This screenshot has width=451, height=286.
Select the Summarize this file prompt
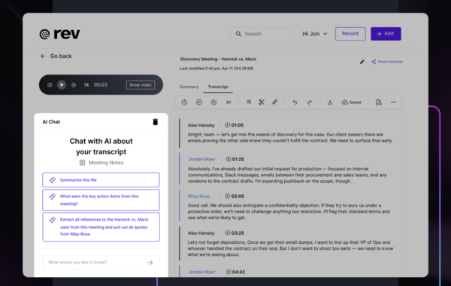click(x=101, y=180)
